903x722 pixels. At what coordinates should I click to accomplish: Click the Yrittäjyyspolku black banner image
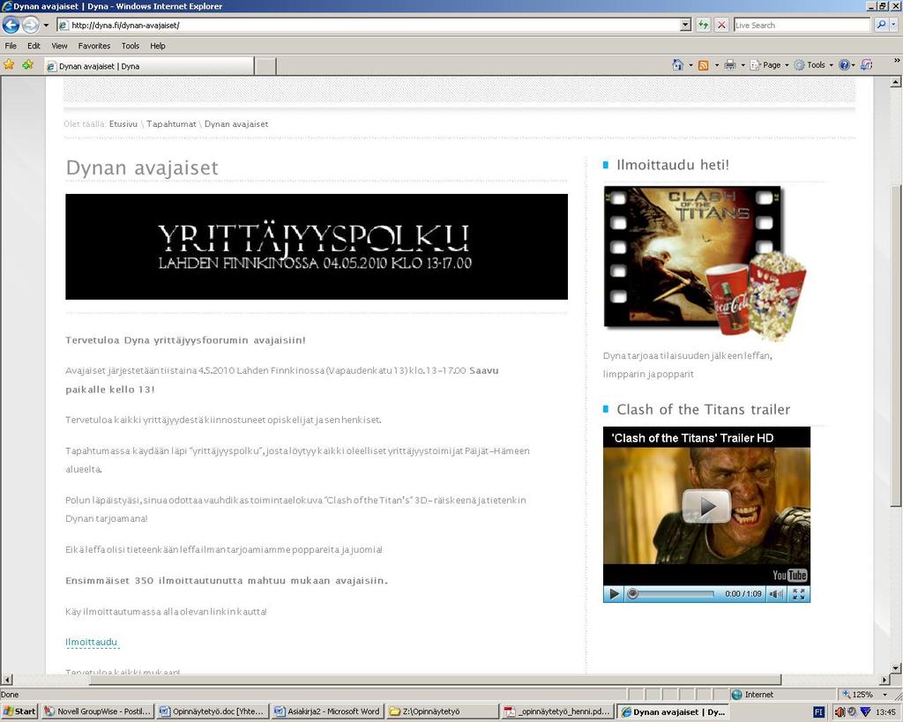(317, 247)
